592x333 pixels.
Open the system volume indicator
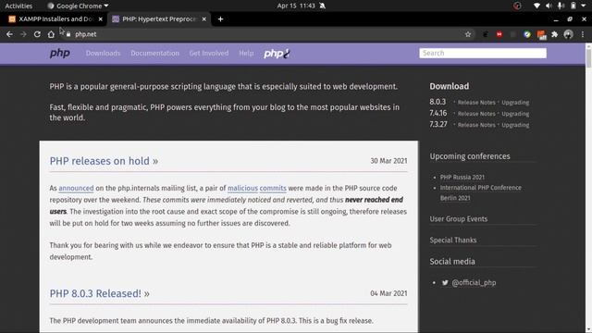click(549, 6)
